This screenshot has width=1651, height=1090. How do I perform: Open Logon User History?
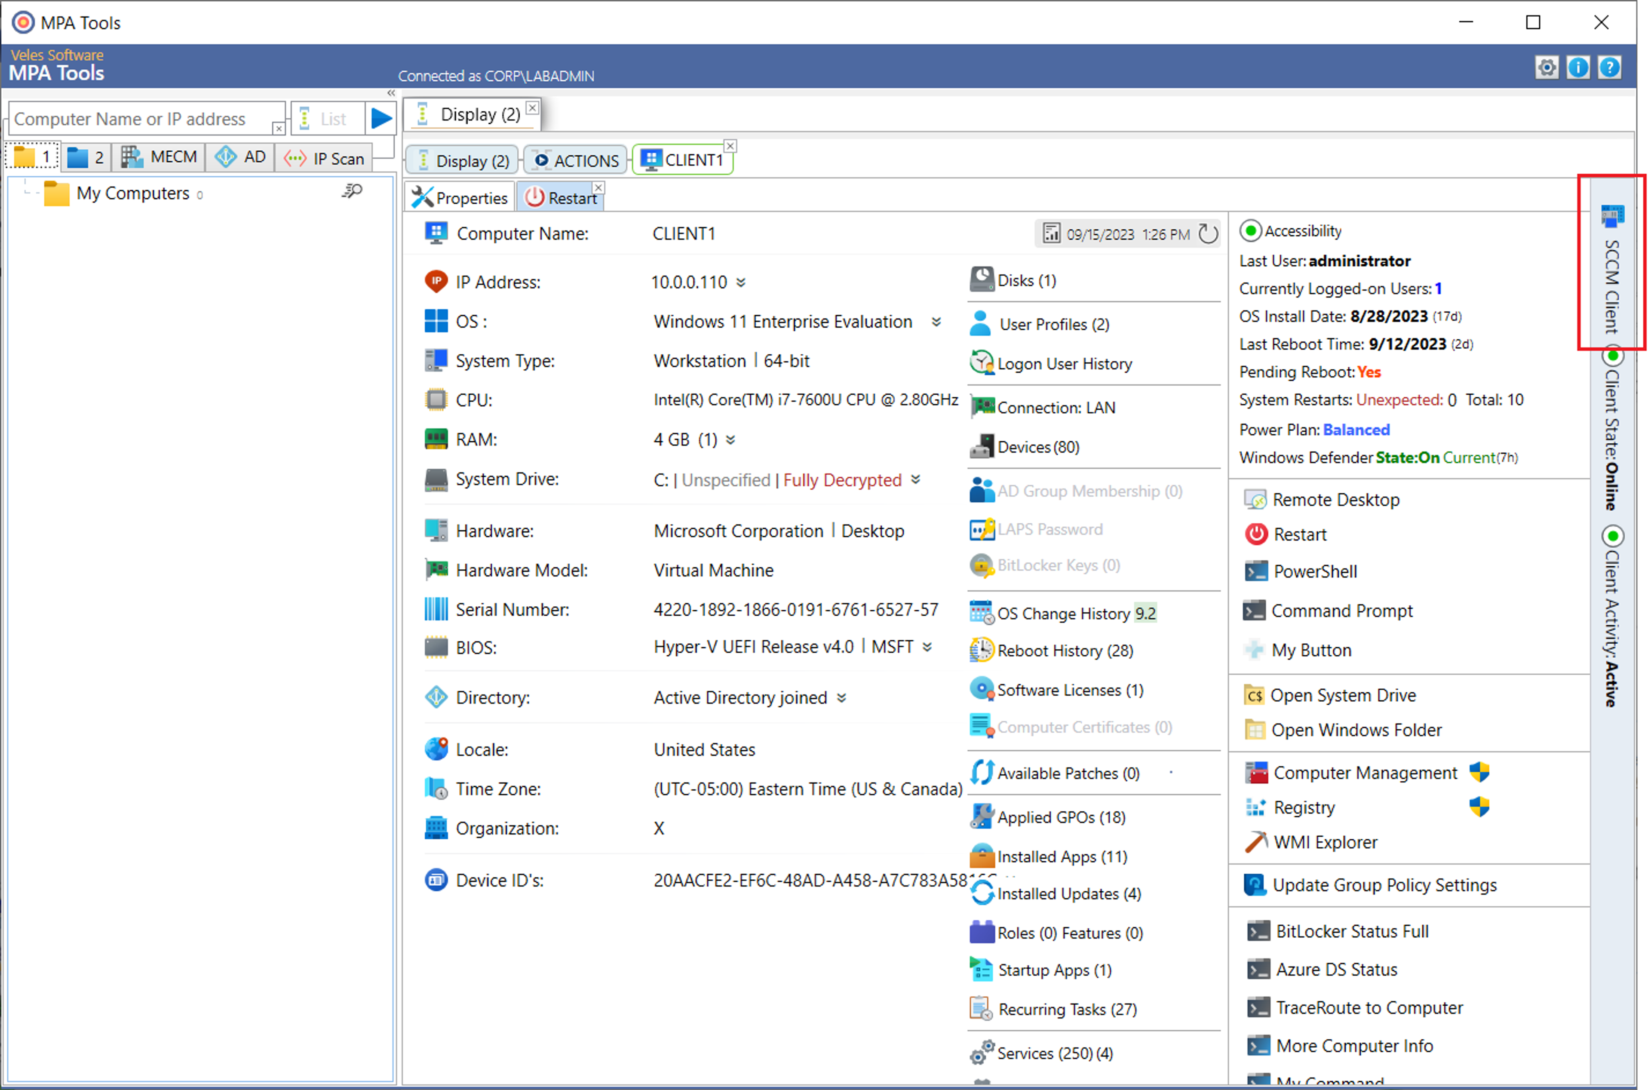1050,364
